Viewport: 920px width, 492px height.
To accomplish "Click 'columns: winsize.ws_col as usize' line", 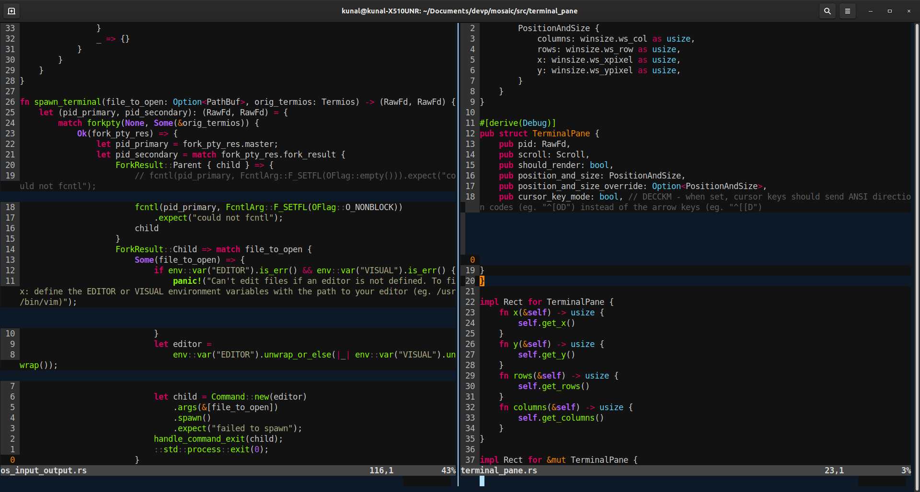I will coord(616,39).
